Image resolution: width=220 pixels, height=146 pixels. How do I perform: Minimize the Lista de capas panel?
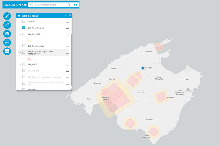(x=65, y=16)
